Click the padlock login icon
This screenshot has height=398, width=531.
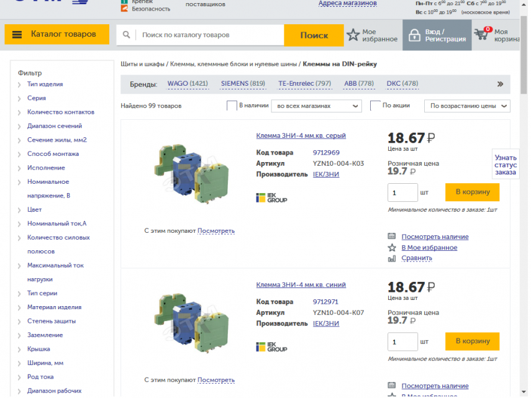pos(413,35)
